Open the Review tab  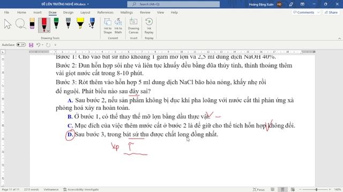coord(145,12)
